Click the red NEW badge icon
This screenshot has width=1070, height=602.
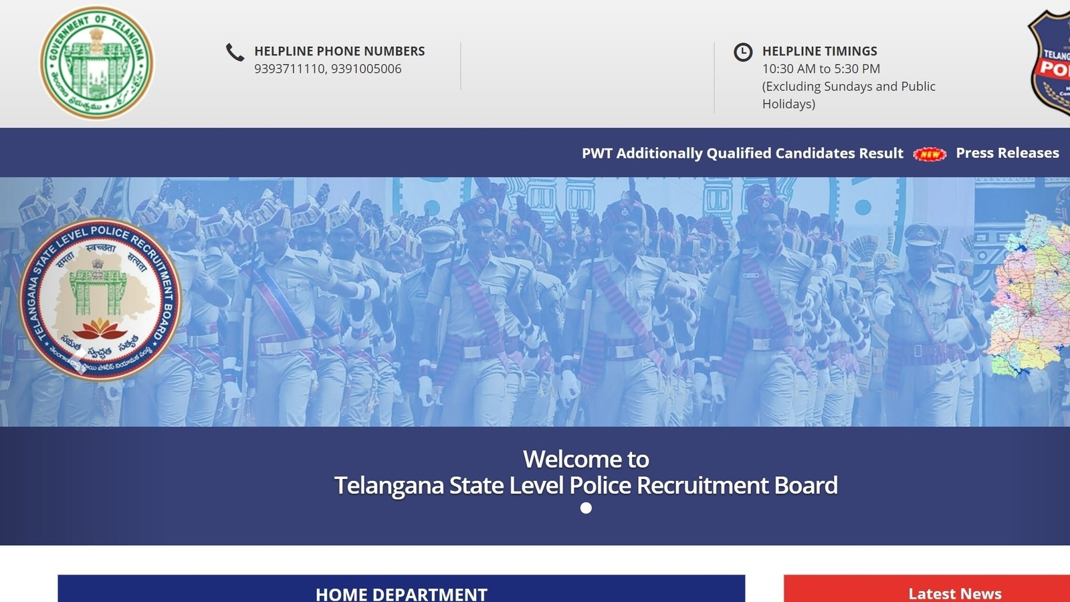(x=930, y=154)
